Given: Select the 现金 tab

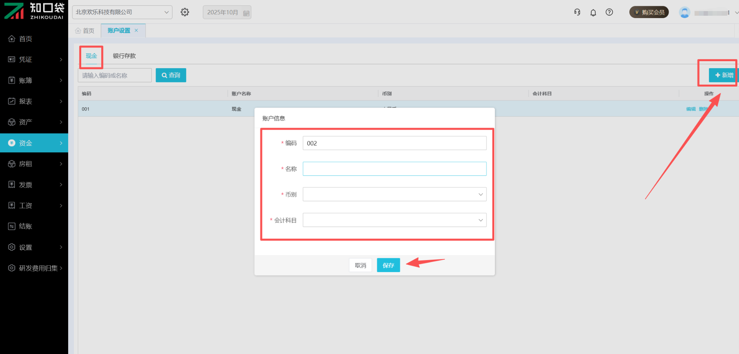Looking at the screenshot, I should pyautogui.click(x=91, y=56).
